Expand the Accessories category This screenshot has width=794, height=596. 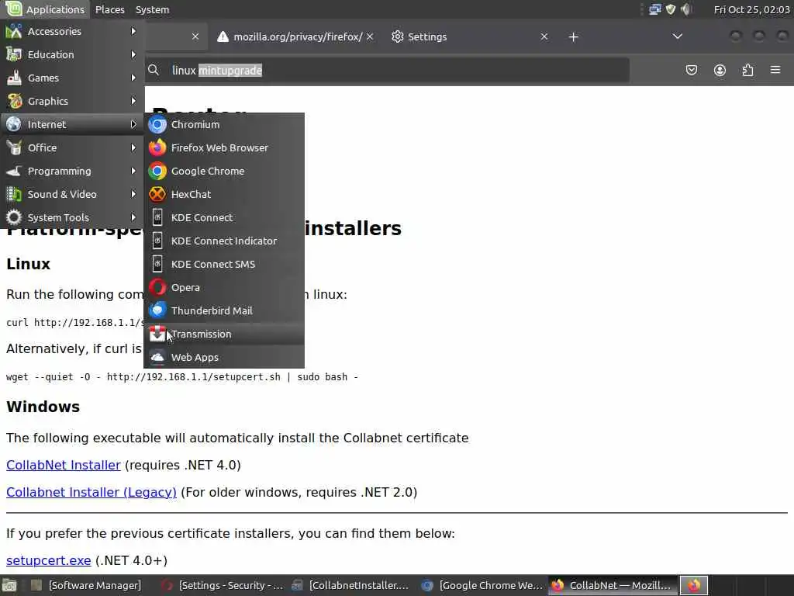pyautogui.click(x=72, y=31)
